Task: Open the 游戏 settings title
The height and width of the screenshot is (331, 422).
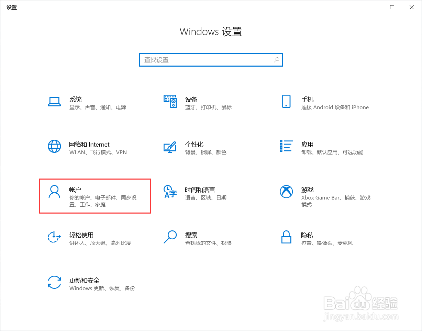Action: [x=308, y=190]
